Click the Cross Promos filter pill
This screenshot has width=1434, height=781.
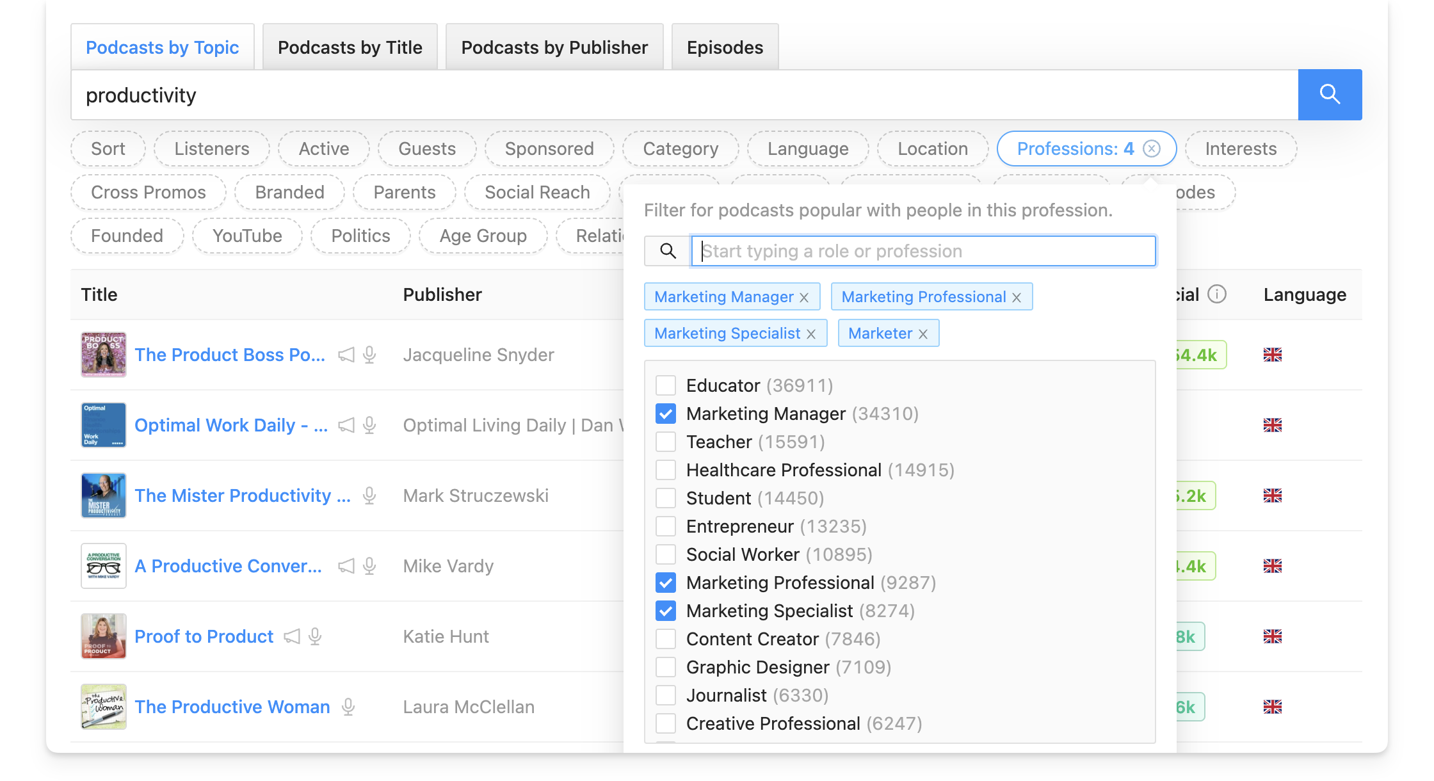tap(149, 192)
